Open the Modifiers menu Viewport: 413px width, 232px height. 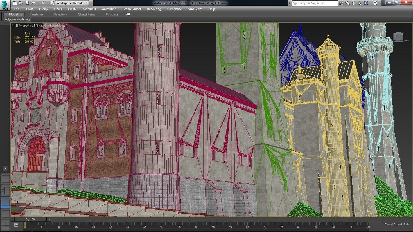[89, 9]
